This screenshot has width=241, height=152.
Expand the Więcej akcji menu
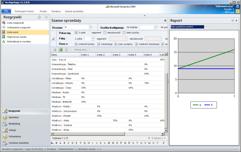point(82,50)
